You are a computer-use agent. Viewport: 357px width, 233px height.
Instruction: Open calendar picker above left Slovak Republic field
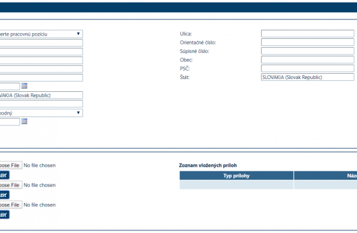25,86
